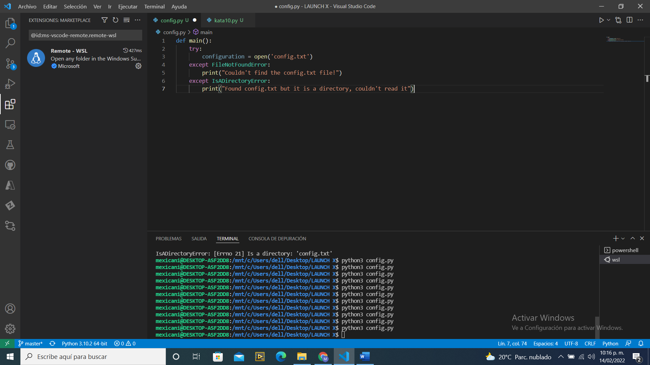Image resolution: width=650 pixels, height=365 pixels.
Task: Open the Selección menu
Action: tap(75, 6)
